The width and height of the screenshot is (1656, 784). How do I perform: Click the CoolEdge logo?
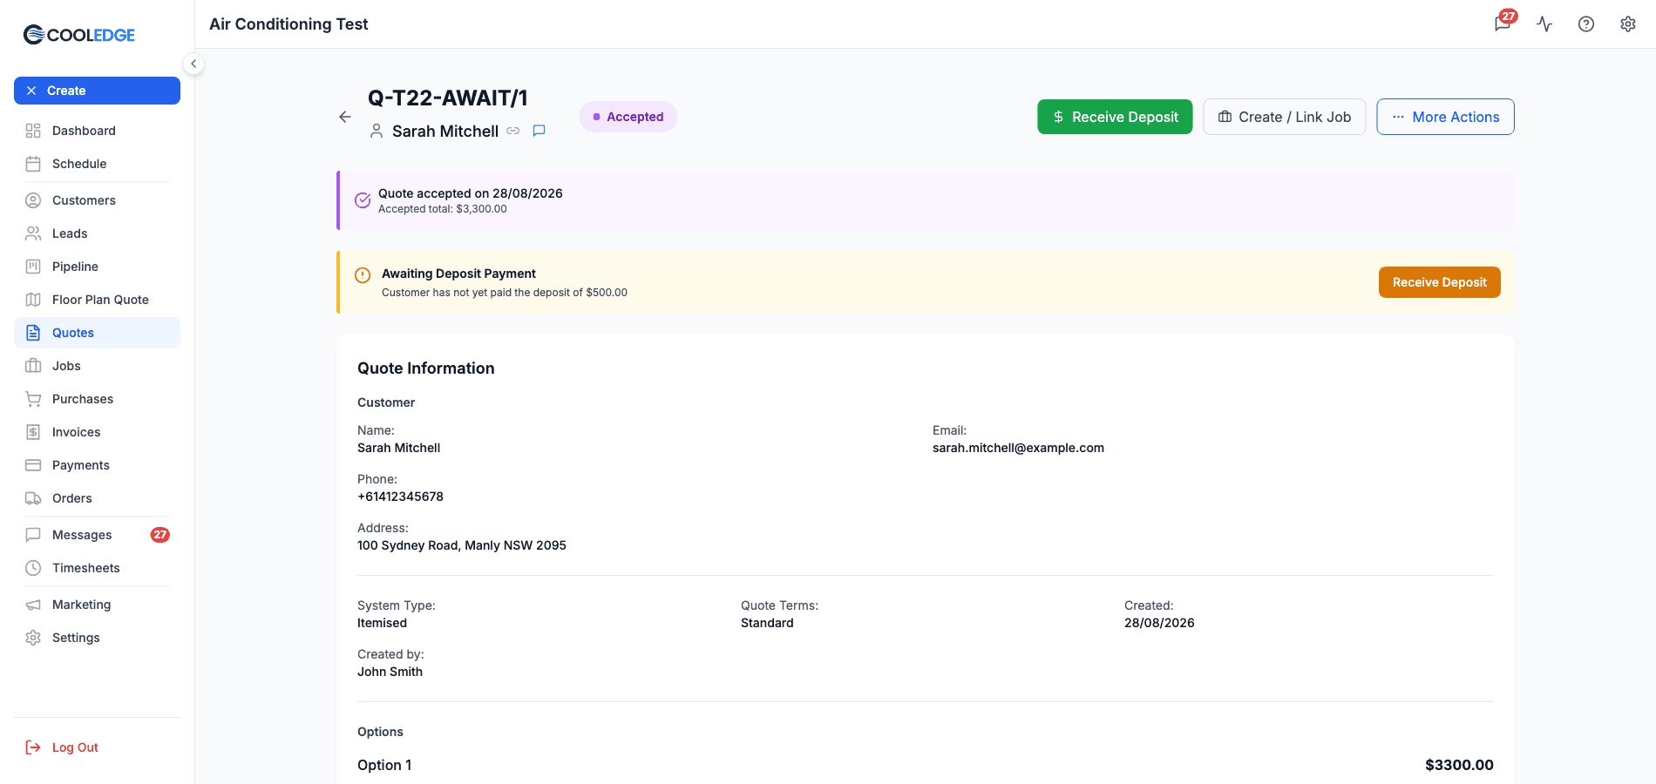pyautogui.click(x=79, y=35)
